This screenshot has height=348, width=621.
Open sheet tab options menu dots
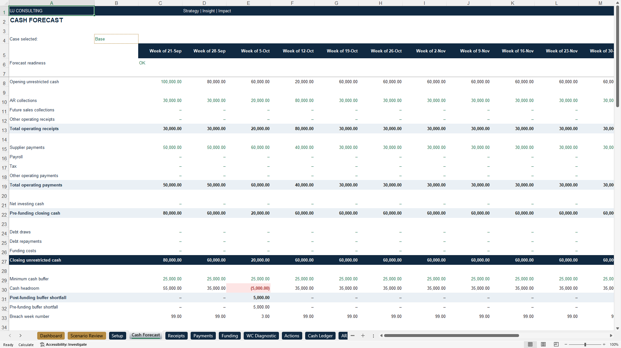coord(373,336)
